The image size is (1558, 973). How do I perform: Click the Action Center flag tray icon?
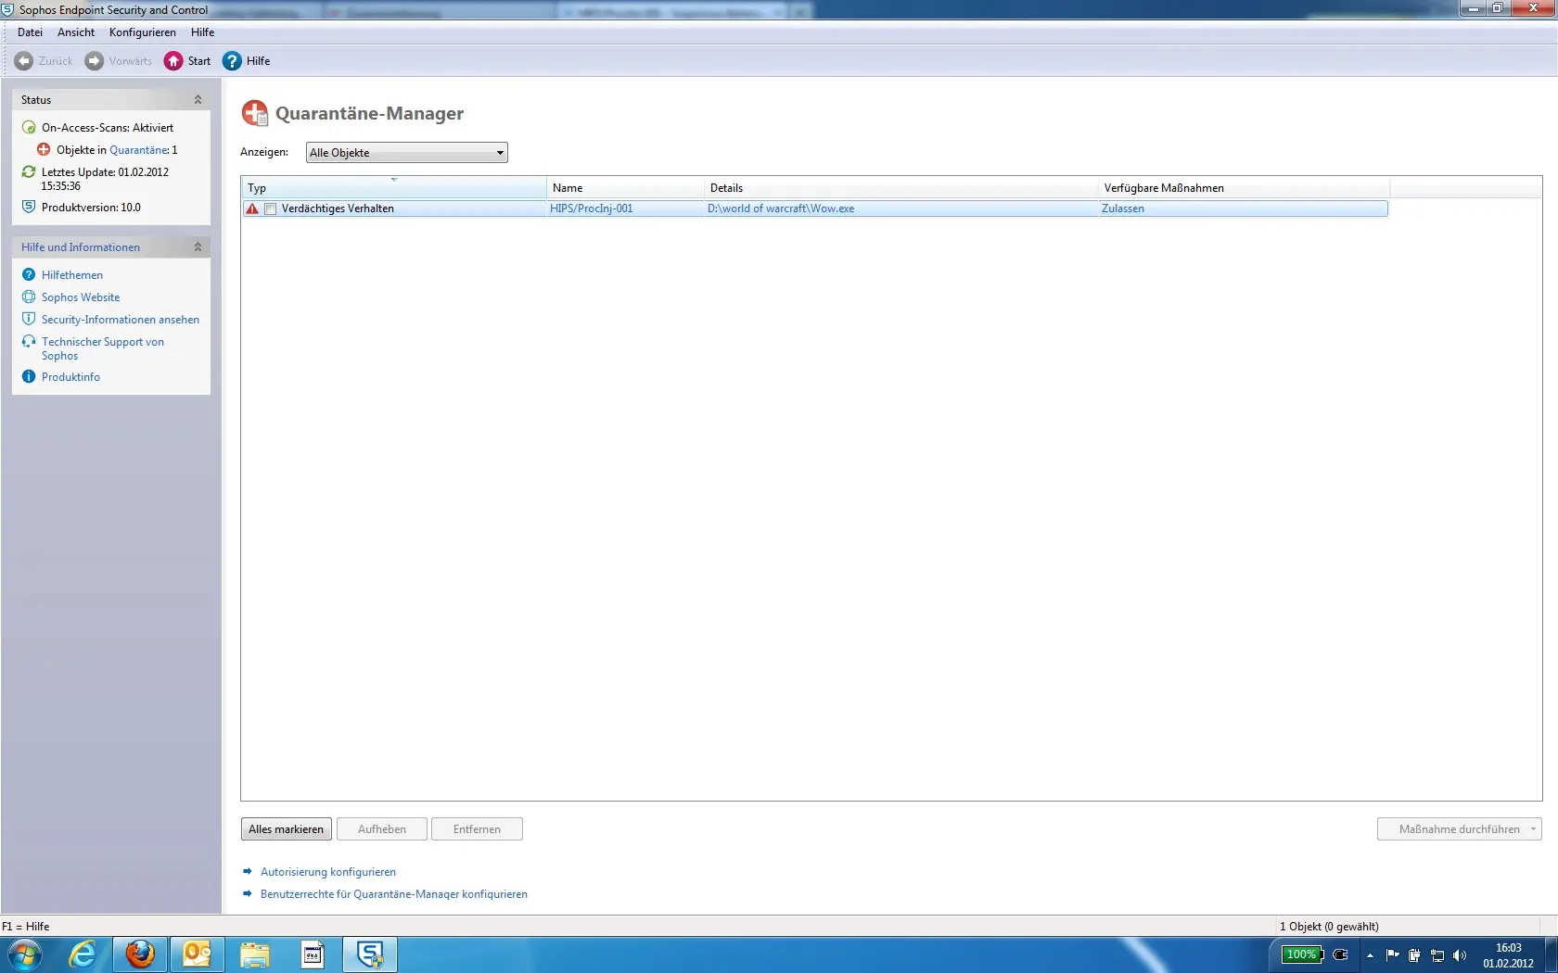click(x=1392, y=955)
